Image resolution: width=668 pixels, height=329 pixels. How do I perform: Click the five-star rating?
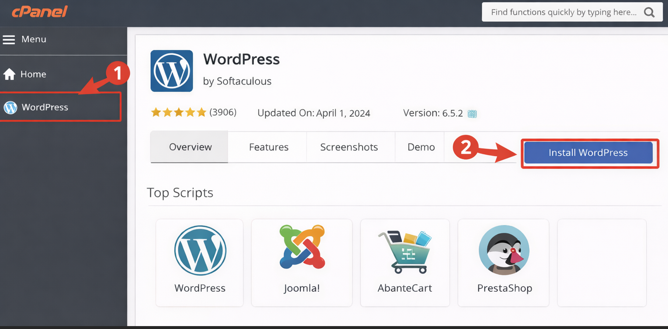click(178, 113)
